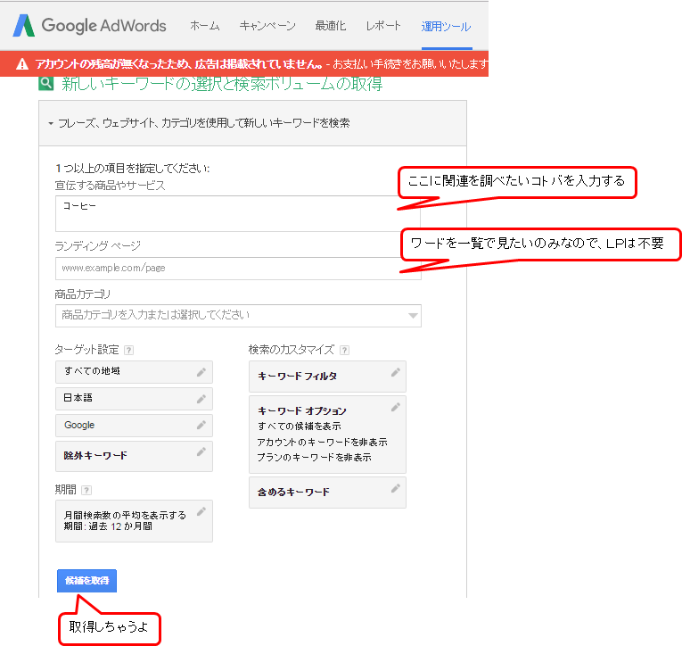Screen dimensions: 682x646
Task: Open the 含めるキーワード box
Action: (x=327, y=493)
